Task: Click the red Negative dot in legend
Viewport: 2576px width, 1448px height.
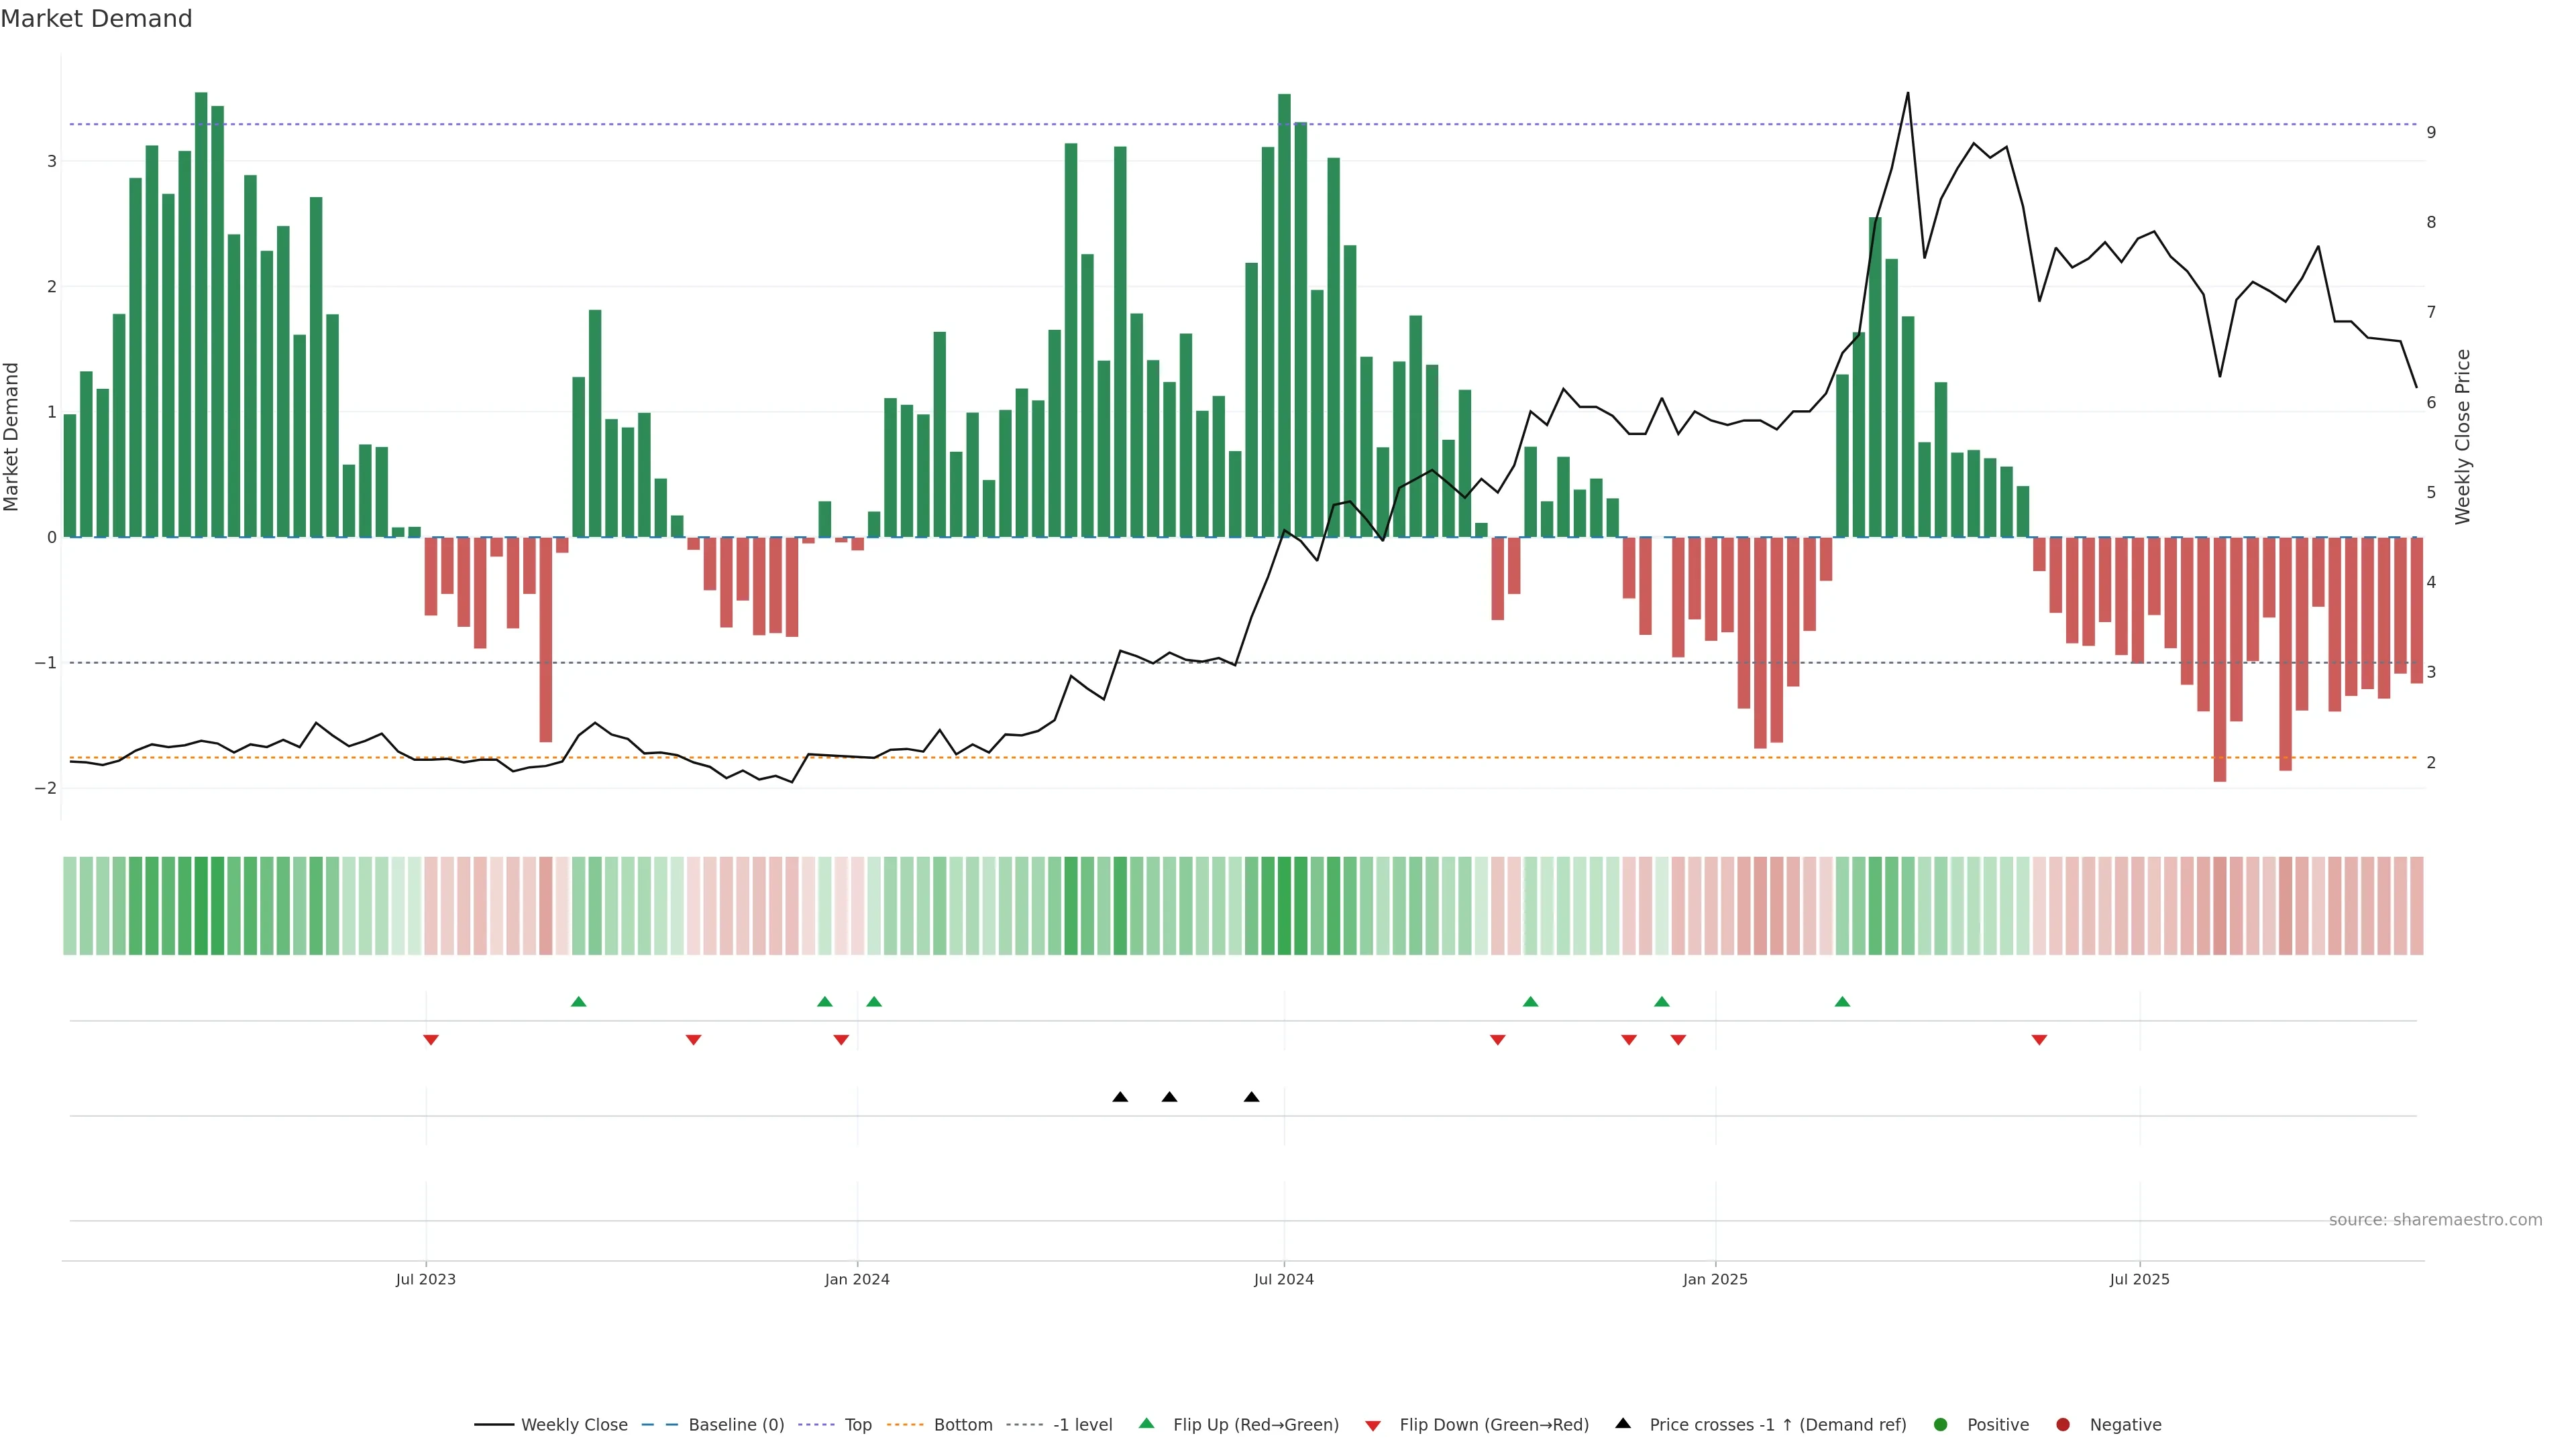Action: pos(2063,1424)
